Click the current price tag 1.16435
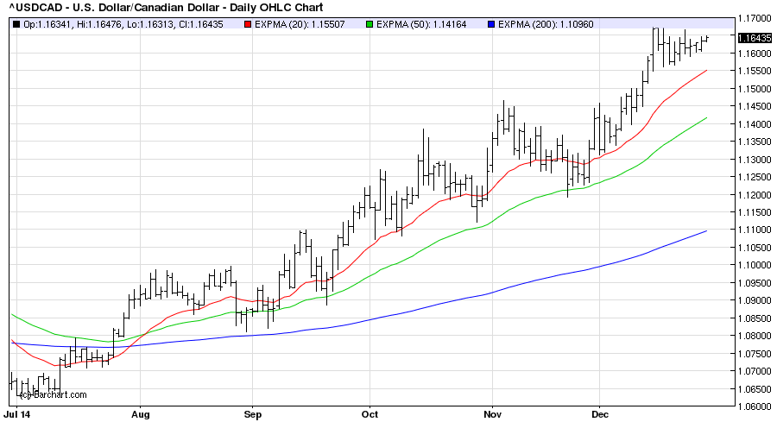The image size is (777, 441). click(x=755, y=38)
